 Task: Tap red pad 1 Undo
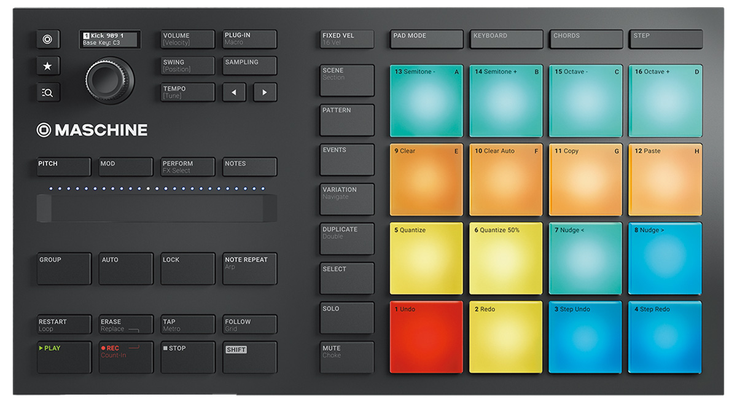[x=426, y=337]
